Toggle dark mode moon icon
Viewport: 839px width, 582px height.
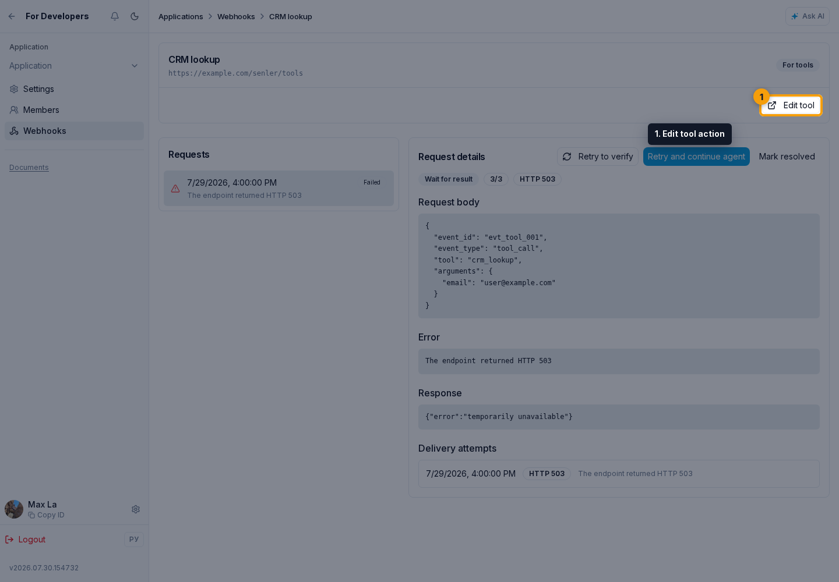click(135, 16)
